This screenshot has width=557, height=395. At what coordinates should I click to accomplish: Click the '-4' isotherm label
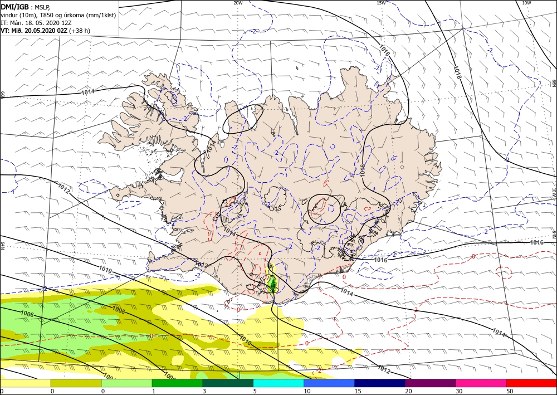[x=11, y=192]
